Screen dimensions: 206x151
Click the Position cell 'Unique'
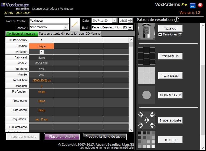[41, 46]
